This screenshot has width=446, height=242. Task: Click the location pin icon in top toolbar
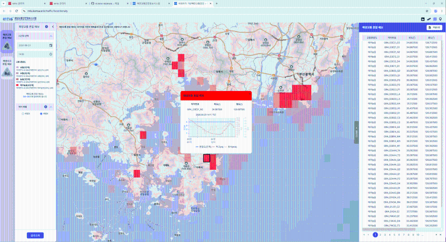coord(440,19)
